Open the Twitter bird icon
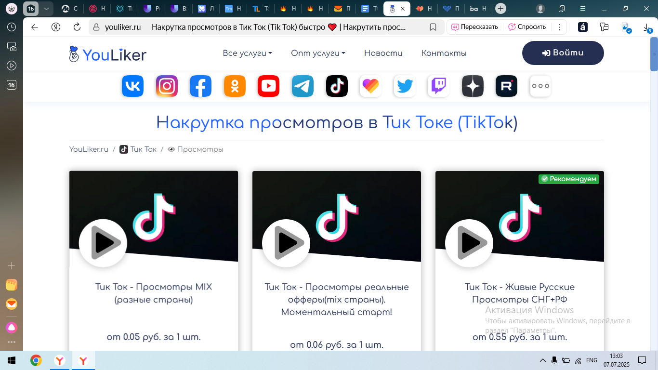Screen dimensions: 658x370 tap(405, 86)
